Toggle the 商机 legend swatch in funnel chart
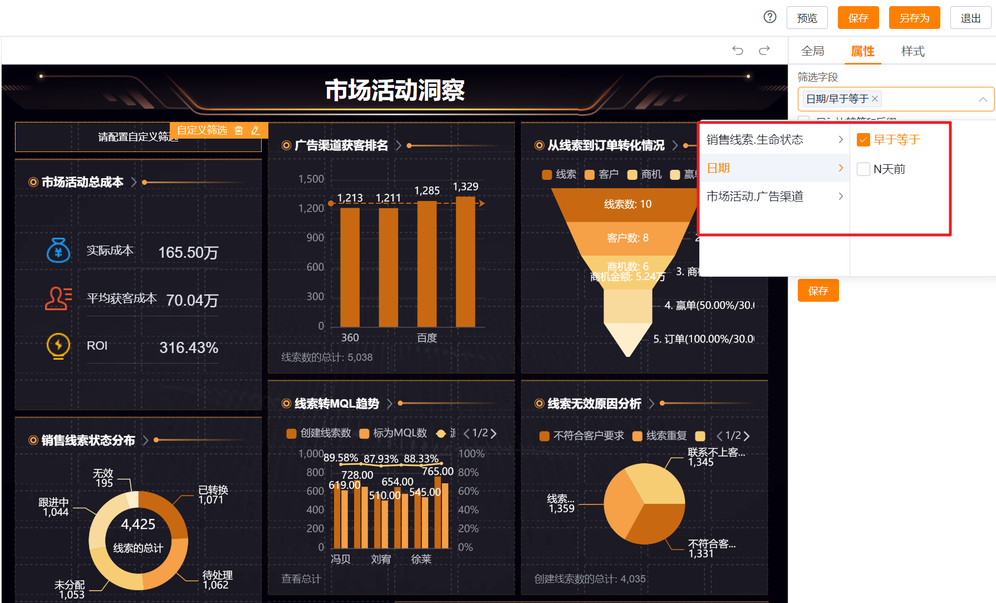Screen dimensions: 996x603 point(632,175)
